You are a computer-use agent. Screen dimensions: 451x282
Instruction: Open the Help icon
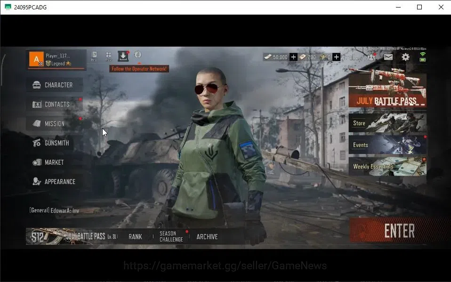(94, 56)
